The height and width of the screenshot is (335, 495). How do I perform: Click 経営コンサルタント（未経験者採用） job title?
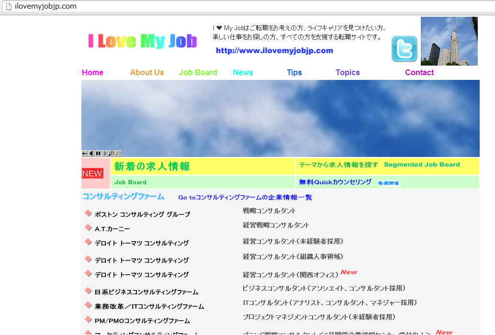pos(293,241)
